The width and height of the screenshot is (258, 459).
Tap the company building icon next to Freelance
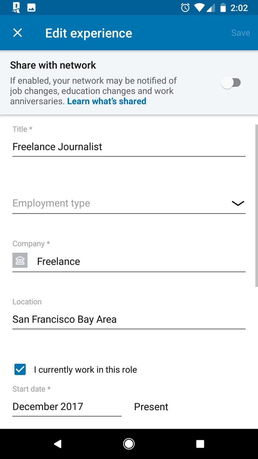pyautogui.click(x=20, y=260)
